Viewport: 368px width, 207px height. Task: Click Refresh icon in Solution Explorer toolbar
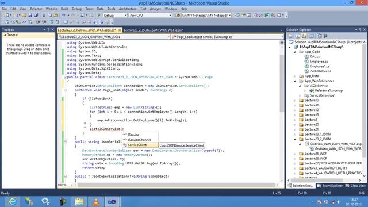point(298,36)
